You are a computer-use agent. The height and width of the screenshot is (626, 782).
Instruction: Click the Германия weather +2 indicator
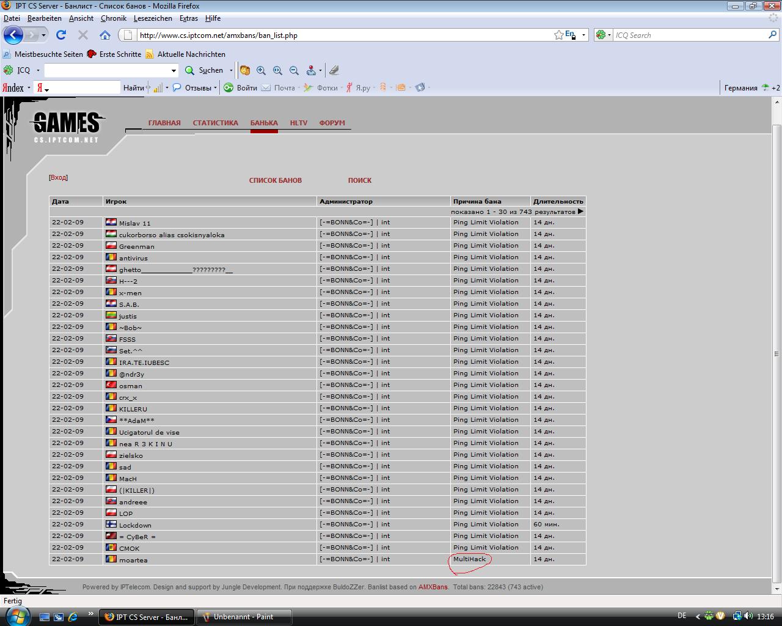coord(752,87)
